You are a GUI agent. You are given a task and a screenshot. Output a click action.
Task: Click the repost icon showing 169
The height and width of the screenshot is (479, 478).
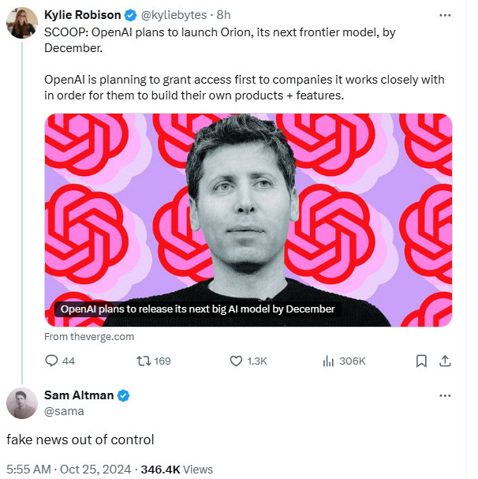coord(142,361)
